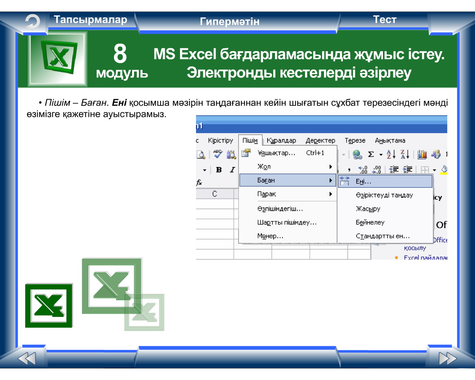The width and height of the screenshot is (475, 380).
Task: Click the қосылу link in task pane
Action: click(415, 248)
